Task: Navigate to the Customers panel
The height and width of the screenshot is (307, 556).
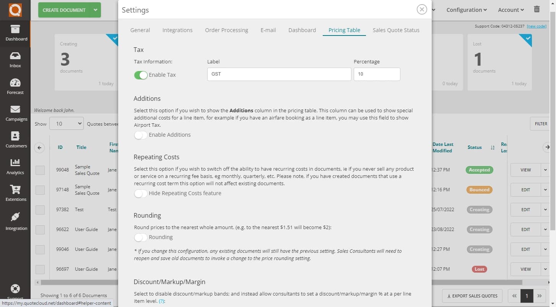Action: (x=15, y=139)
